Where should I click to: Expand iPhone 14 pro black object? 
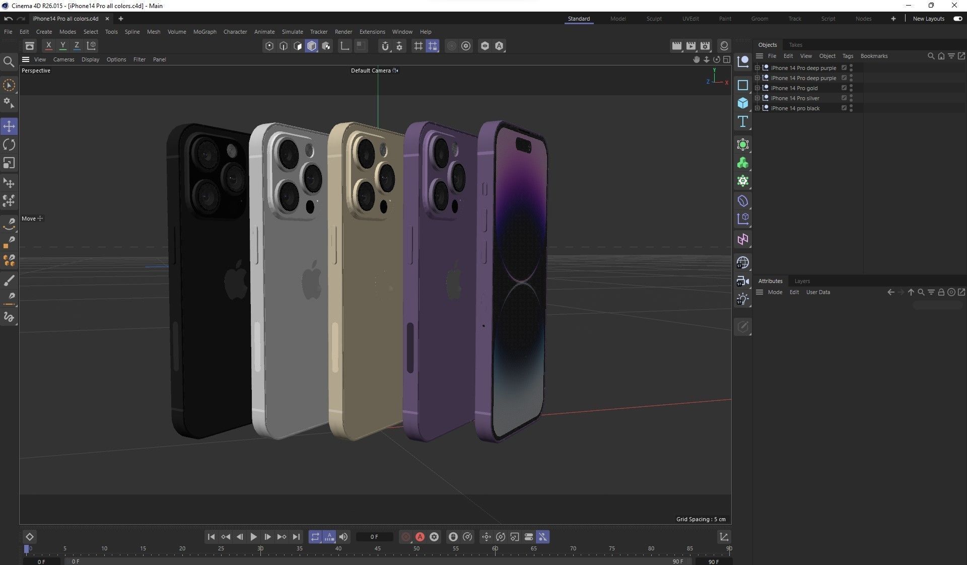pyautogui.click(x=757, y=108)
